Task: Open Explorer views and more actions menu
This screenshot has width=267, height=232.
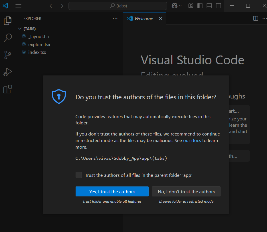Action: click(x=115, y=19)
